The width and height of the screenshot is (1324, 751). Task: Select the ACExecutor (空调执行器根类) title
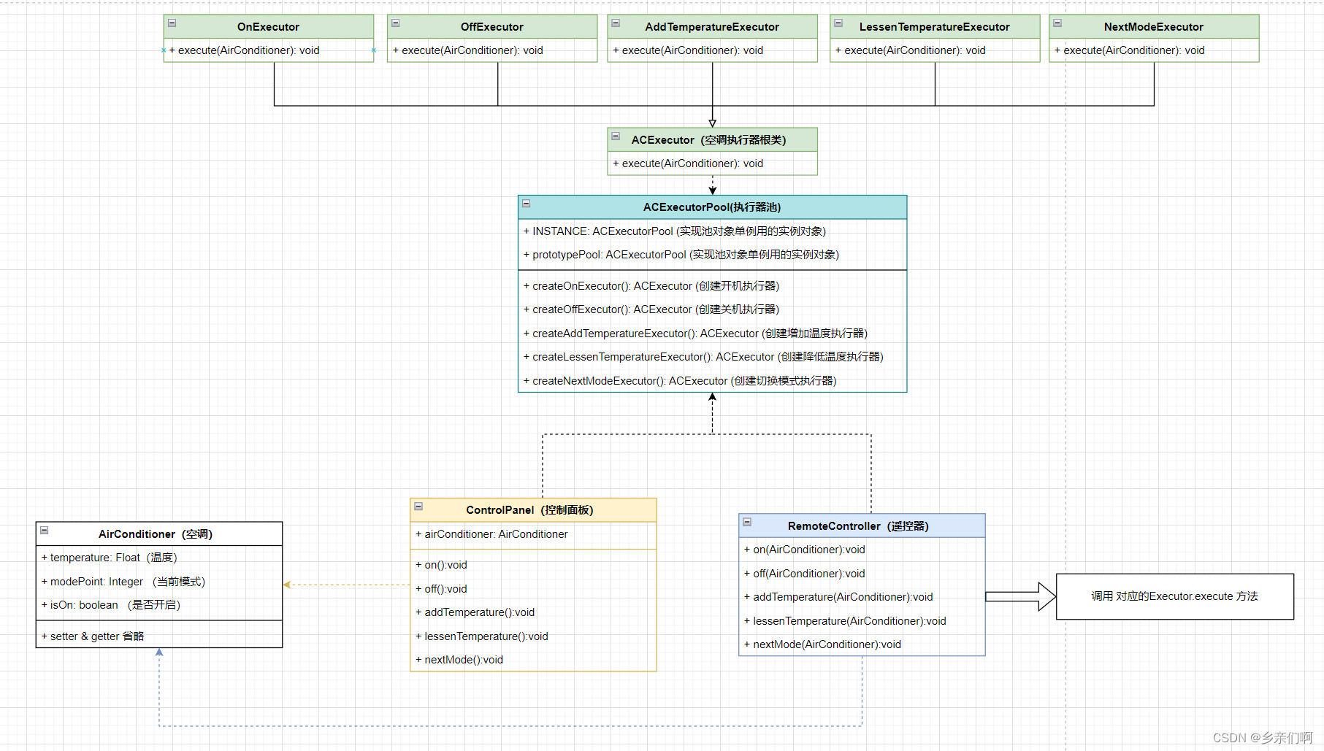(708, 140)
